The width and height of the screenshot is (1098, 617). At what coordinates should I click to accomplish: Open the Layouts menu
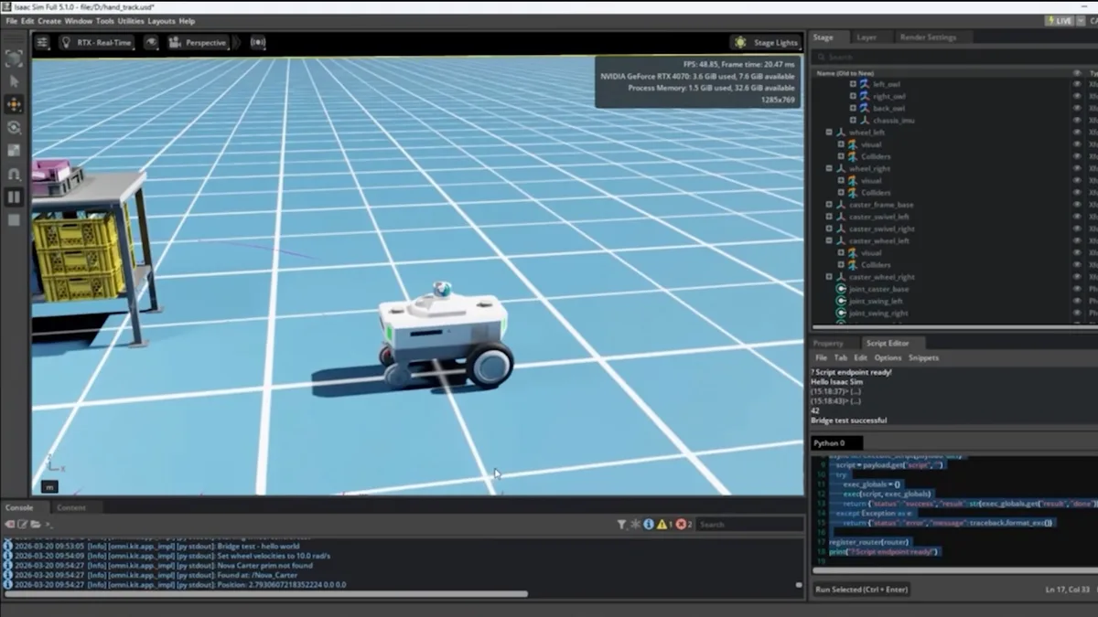[x=161, y=21]
